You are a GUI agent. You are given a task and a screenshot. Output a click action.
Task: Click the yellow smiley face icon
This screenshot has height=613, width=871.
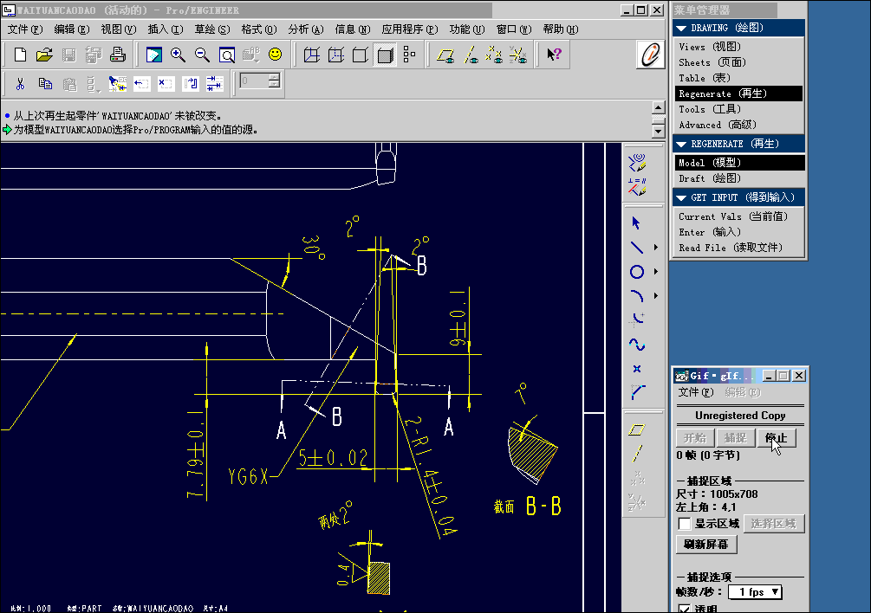(275, 55)
